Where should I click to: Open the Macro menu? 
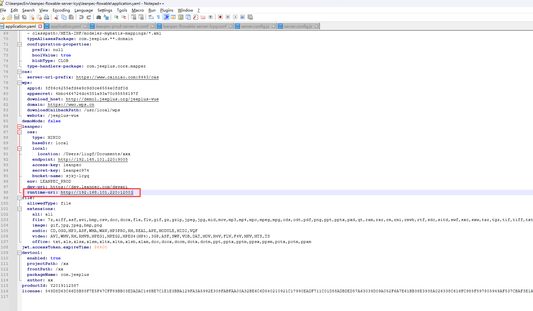138,10
